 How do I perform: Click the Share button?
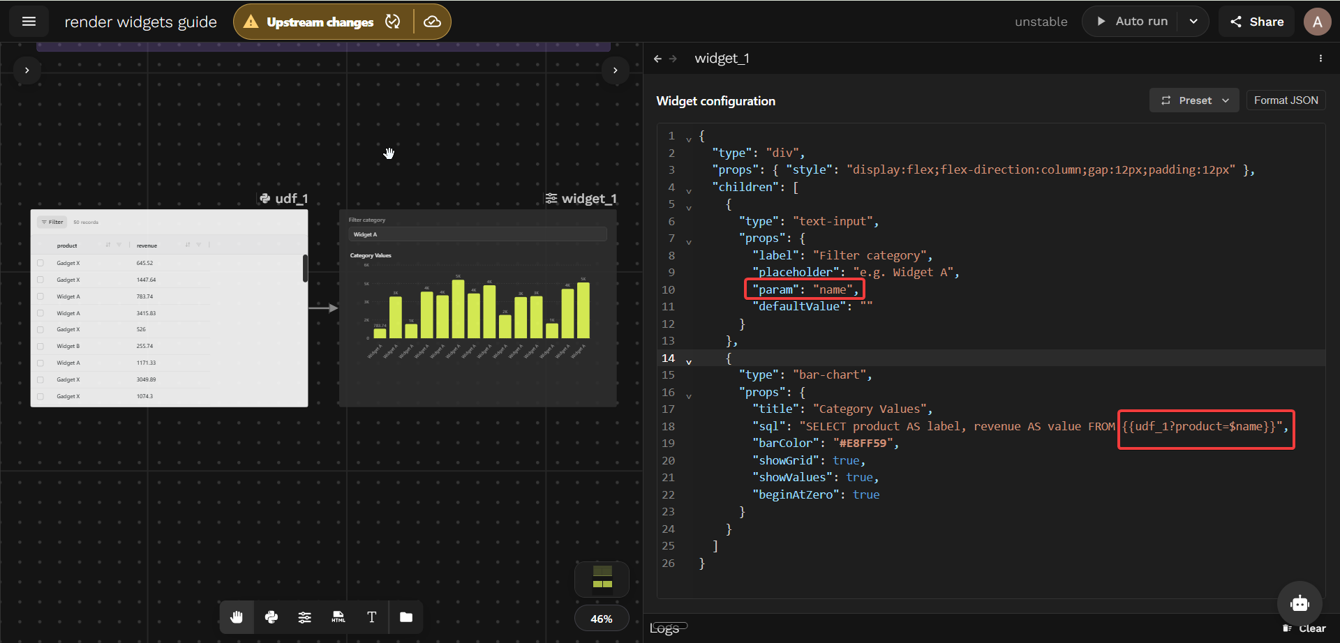click(1256, 22)
